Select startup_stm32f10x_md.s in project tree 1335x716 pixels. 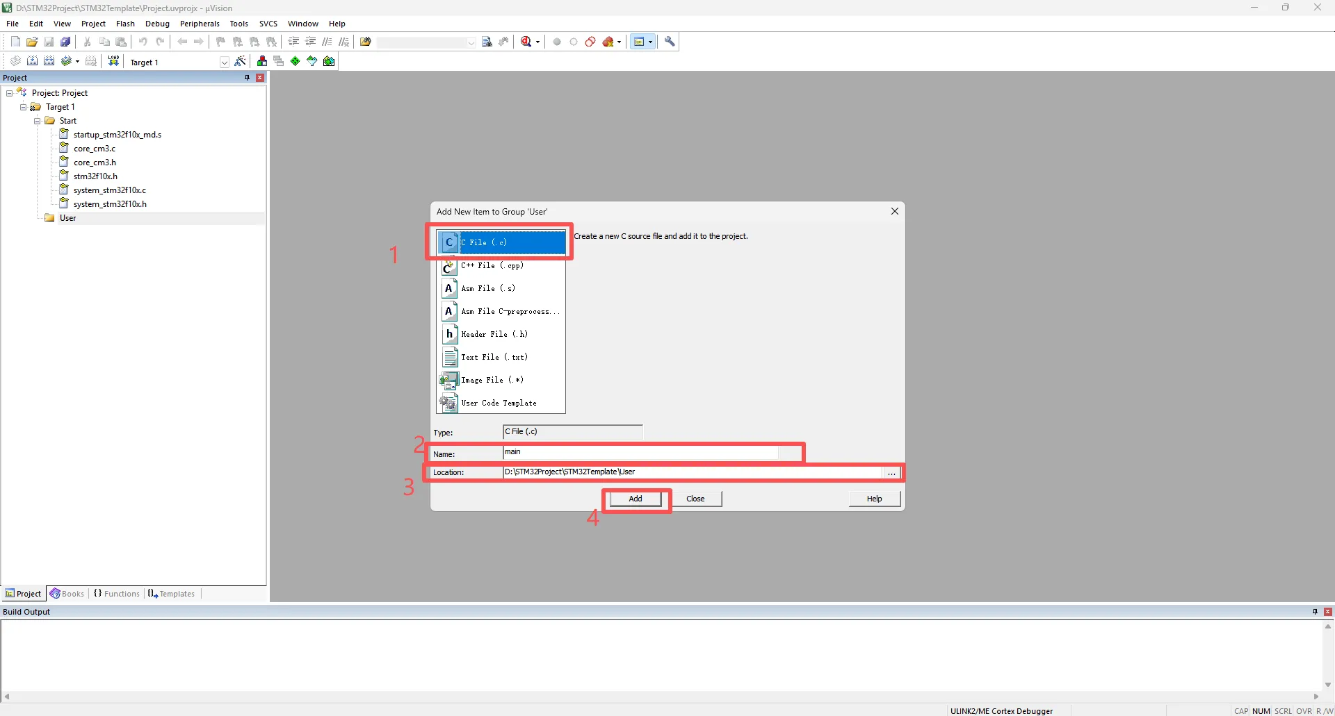tap(117, 135)
